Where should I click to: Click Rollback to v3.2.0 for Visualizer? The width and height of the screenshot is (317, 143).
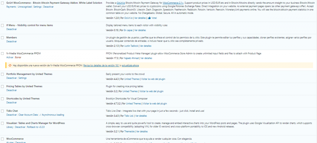pyautogui.click(x=36, y=127)
